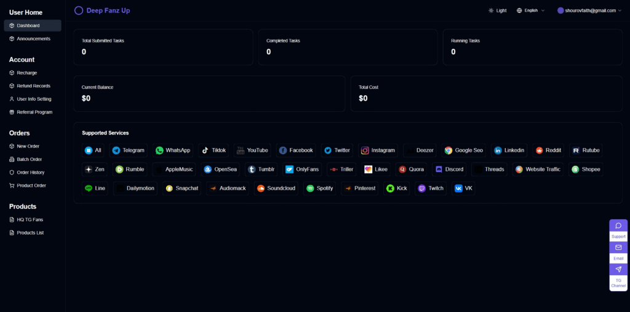Select the Line service
This screenshot has height=312, width=630.
[94, 188]
